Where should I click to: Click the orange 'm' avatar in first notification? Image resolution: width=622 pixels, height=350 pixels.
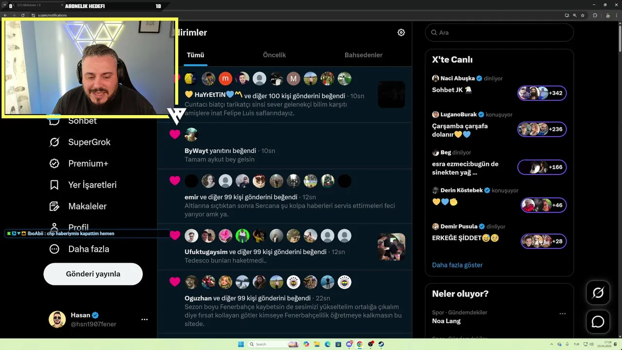[225, 78]
